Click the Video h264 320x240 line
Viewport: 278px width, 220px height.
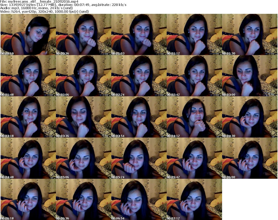[44, 11]
